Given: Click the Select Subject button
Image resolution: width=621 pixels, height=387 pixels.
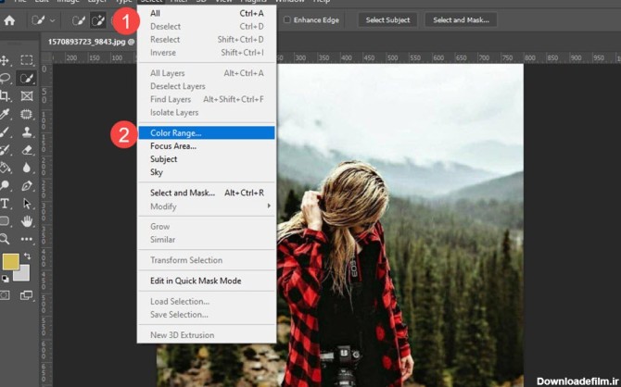Looking at the screenshot, I should pos(387,19).
